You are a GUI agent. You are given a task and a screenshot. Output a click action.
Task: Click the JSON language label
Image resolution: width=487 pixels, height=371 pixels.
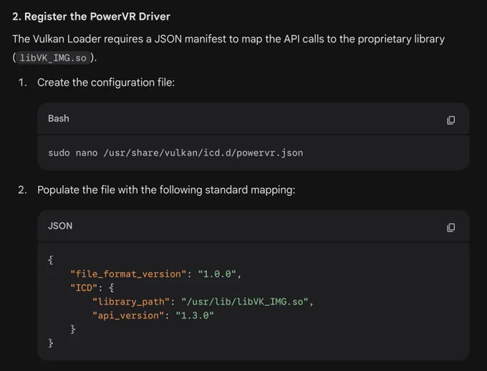point(60,226)
